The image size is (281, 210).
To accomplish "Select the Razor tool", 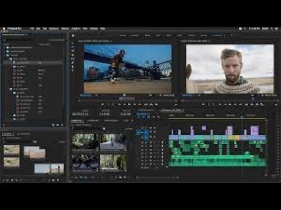I will 73,55.
